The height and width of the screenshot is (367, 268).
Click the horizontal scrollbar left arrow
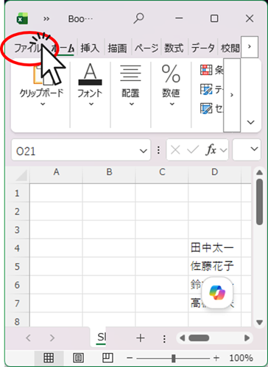point(182,338)
